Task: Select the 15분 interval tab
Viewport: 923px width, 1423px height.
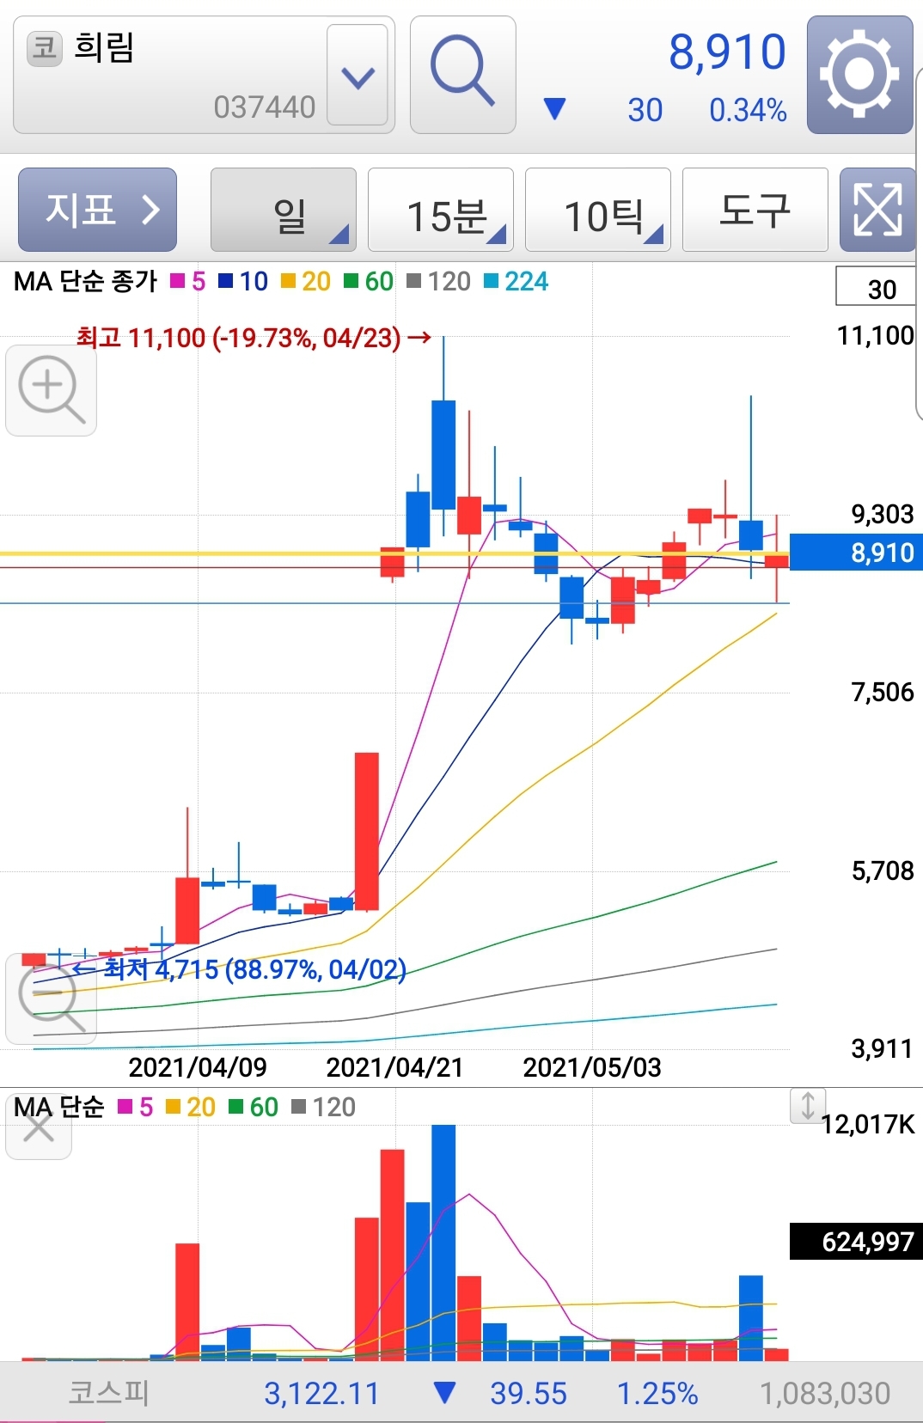Action: point(441,210)
